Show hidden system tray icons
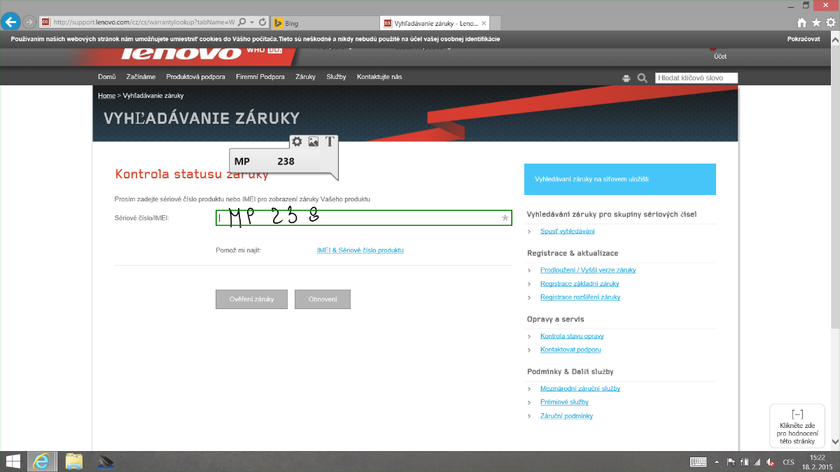The image size is (840, 472). tap(716, 462)
